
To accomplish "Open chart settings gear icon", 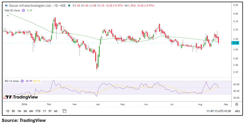I will (237, 104).
